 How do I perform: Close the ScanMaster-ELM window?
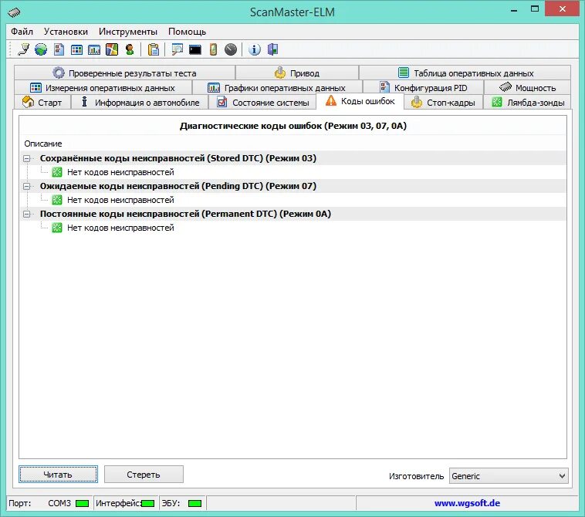(x=563, y=8)
